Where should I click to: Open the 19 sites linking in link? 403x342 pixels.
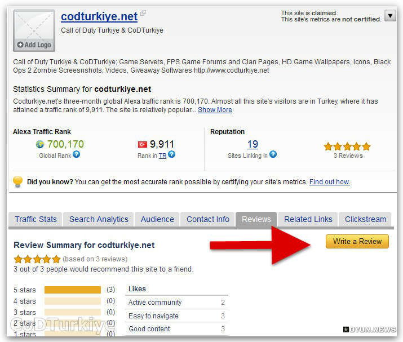tap(253, 144)
